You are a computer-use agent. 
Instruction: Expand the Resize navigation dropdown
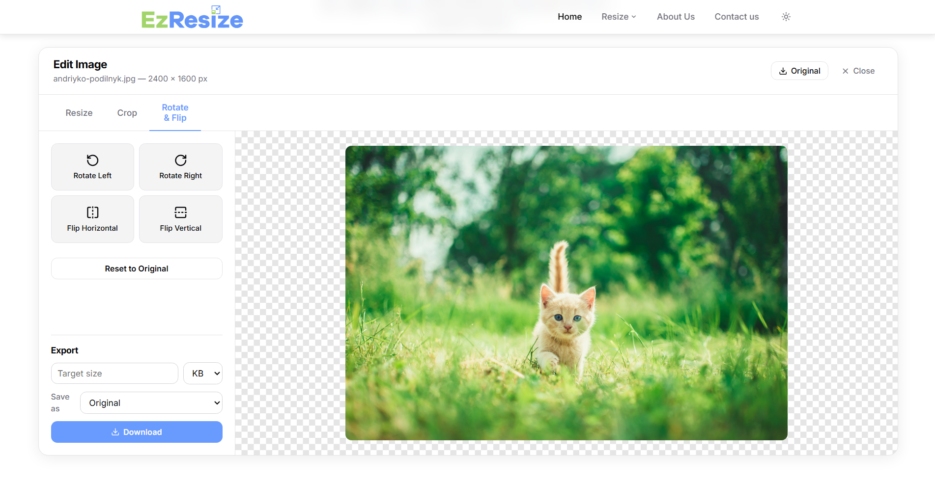(619, 17)
